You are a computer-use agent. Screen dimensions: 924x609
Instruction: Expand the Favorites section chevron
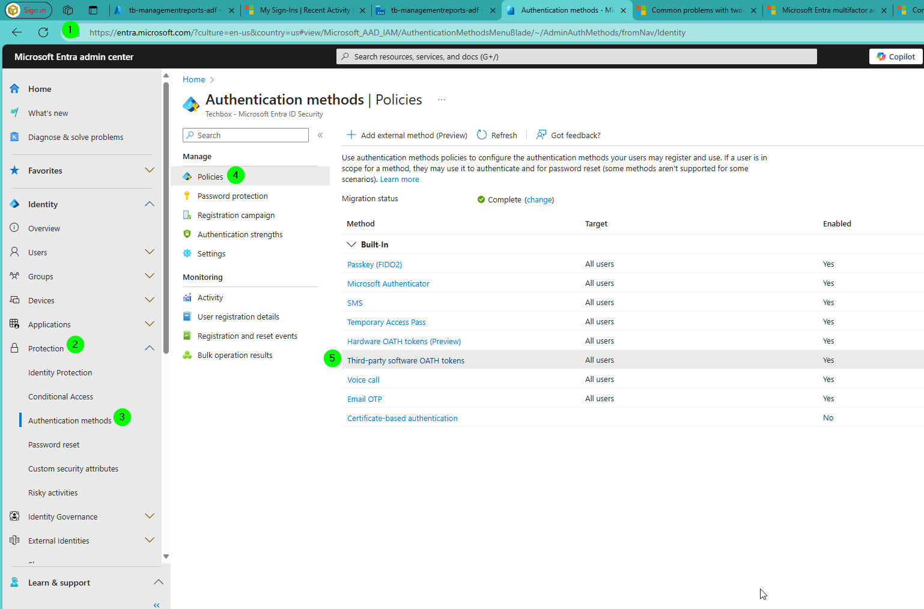150,171
